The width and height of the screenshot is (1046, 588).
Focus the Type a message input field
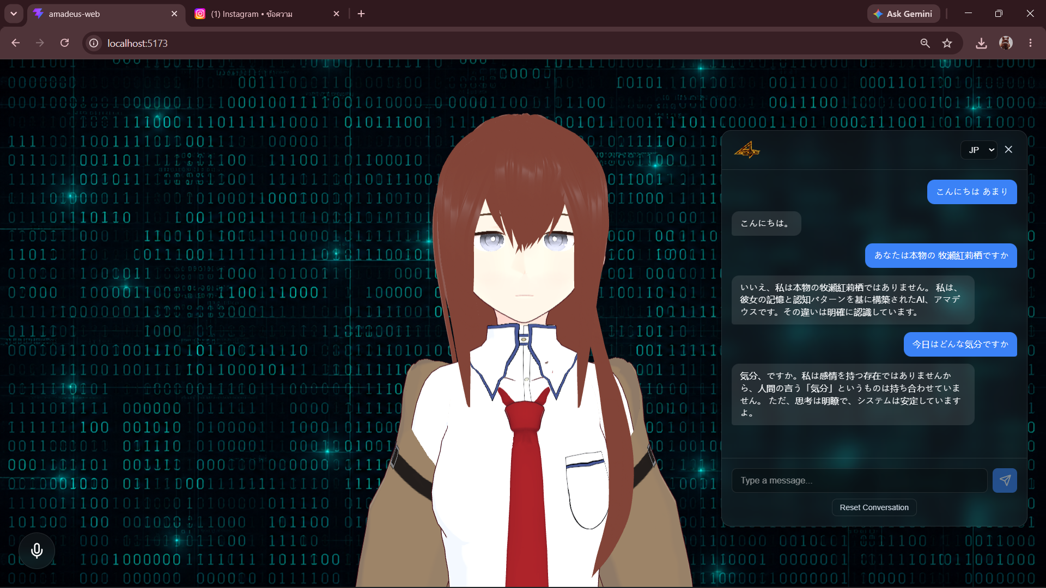click(859, 480)
